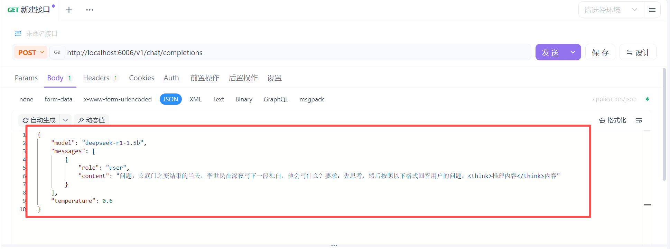Click the 自动生成 refresh icon button

[39, 120]
